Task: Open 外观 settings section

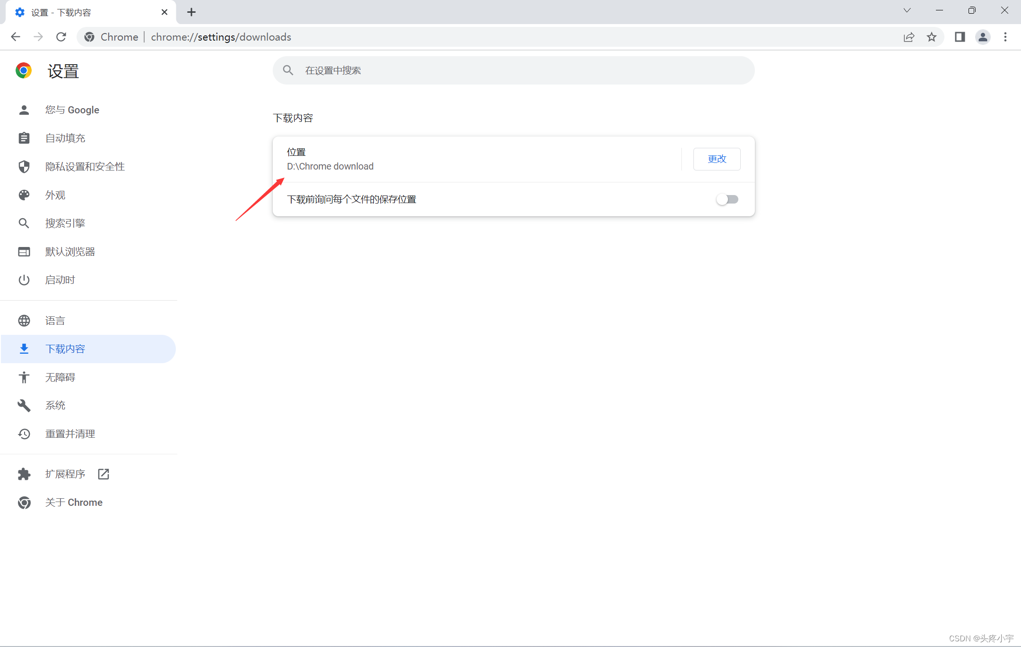Action: (x=89, y=195)
